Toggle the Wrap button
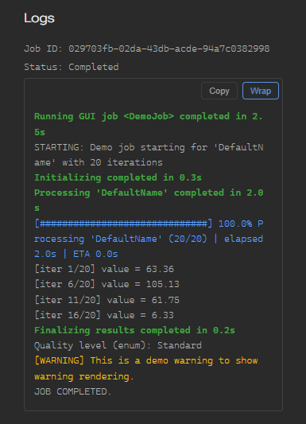This screenshot has height=424, width=306. (x=261, y=91)
